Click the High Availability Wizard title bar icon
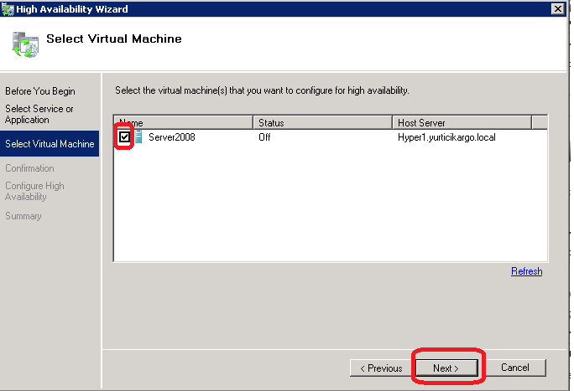This screenshot has height=391, width=574. click(x=8, y=8)
